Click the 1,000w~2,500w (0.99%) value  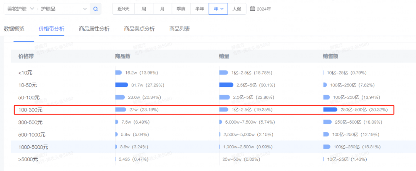click(248, 147)
